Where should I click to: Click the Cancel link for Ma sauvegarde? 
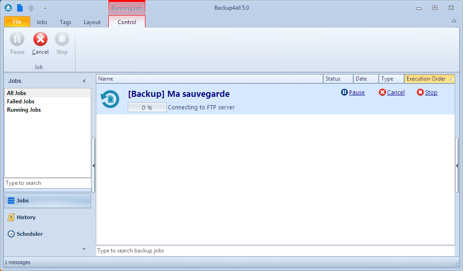click(x=396, y=93)
